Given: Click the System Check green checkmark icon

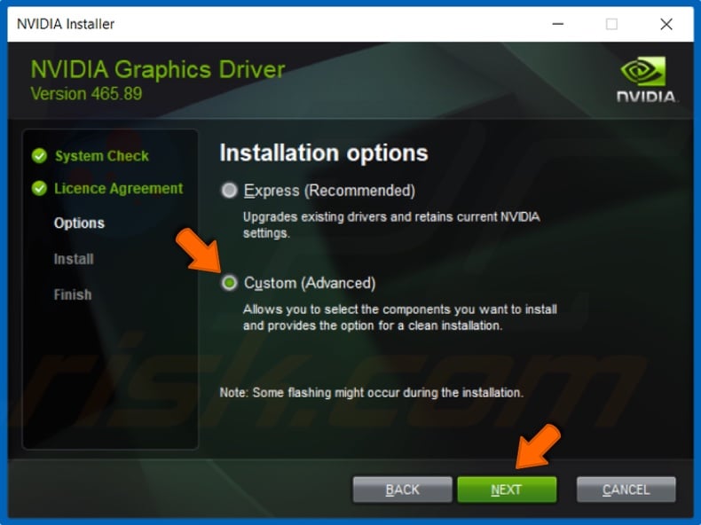Looking at the screenshot, I should pos(39,156).
